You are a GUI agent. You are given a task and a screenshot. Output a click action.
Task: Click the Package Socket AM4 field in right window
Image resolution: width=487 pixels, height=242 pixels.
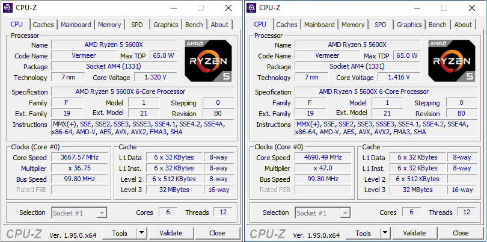(358, 67)
